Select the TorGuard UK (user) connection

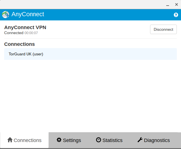coord(90,54)
